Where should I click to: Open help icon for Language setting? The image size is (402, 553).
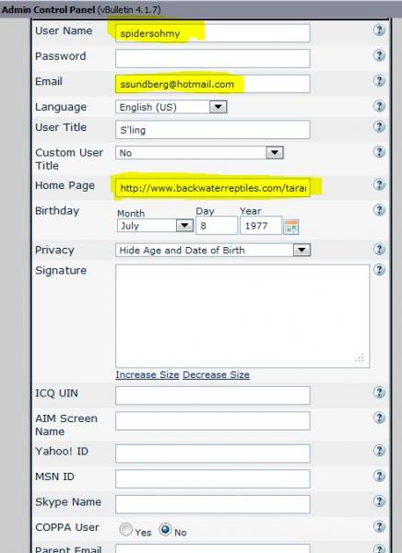pos(379,106)
